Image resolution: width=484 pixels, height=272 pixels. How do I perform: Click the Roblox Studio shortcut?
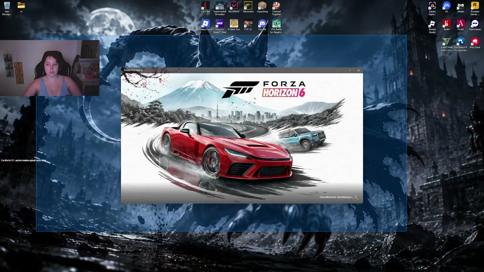point(432,26)
